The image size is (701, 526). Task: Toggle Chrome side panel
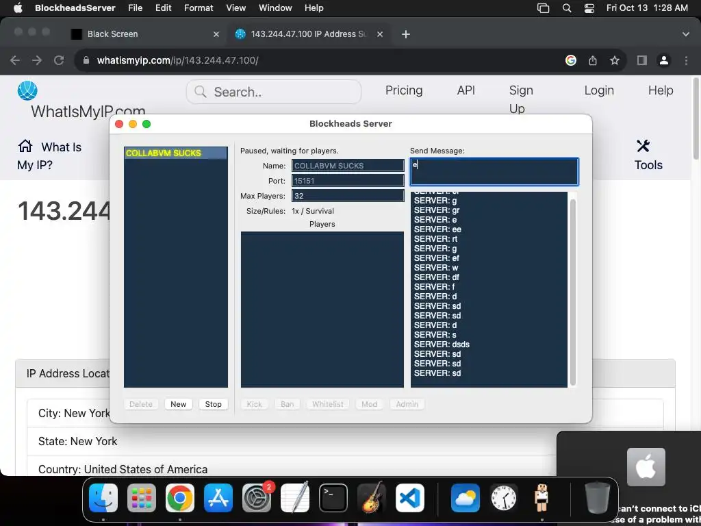click(x=642, y=60)
